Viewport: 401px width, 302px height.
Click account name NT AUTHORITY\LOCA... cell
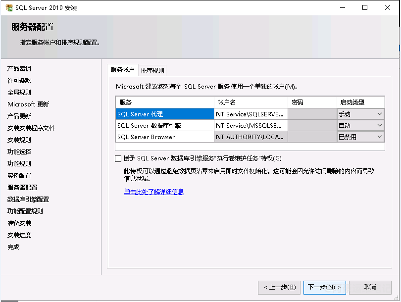[x=251, y=137]
